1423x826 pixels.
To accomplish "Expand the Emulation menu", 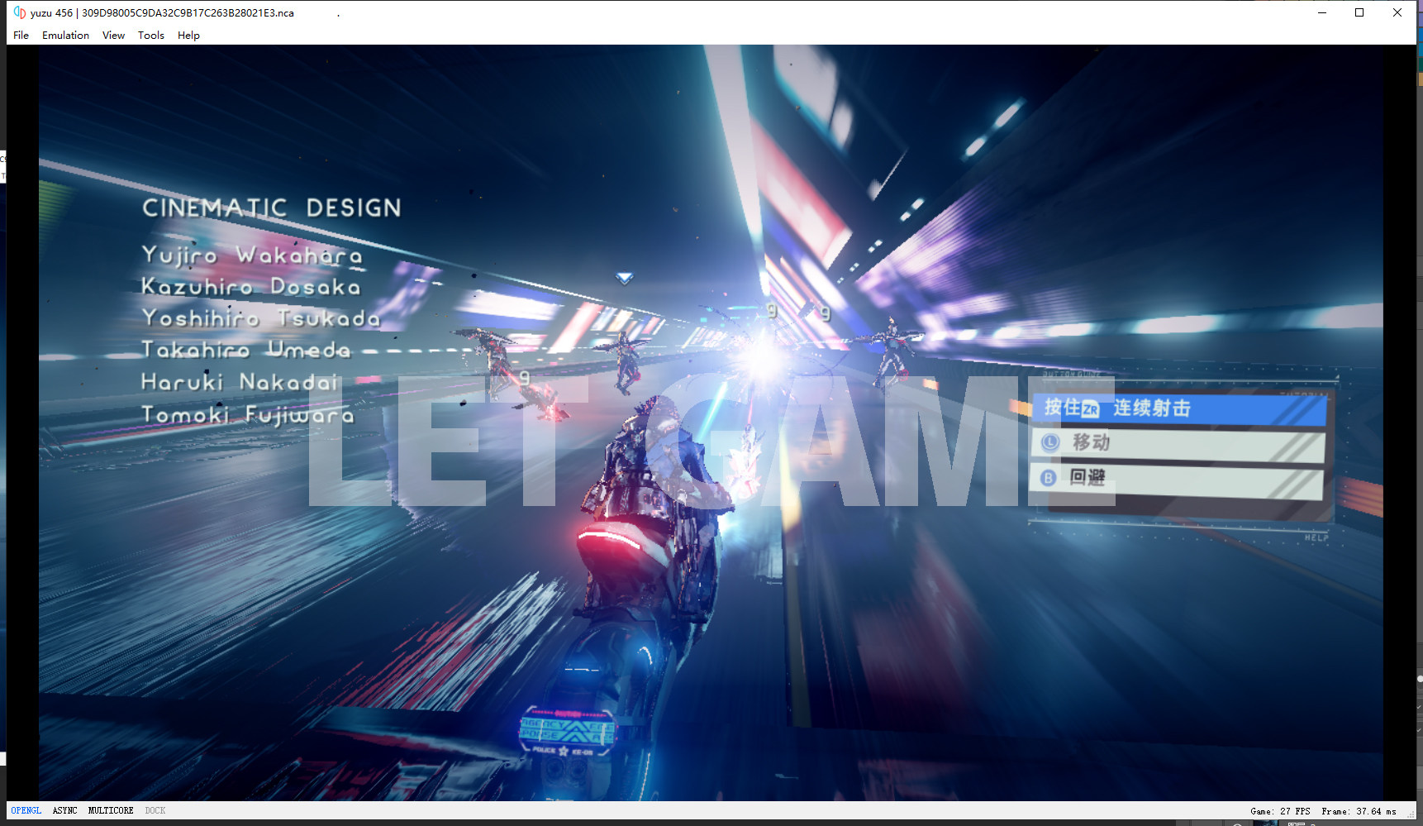I will pyautogui.click(x=65, y=36).
